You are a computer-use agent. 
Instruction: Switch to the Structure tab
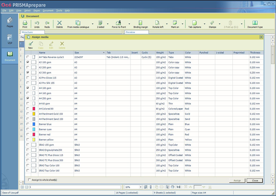tap(32, 32)
